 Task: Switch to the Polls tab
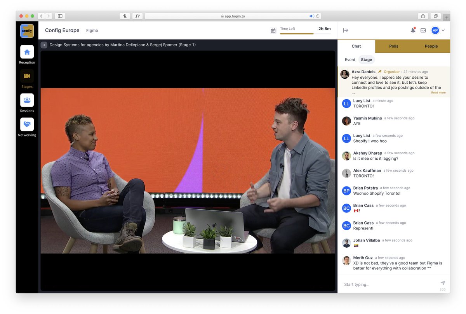(394, 46)
